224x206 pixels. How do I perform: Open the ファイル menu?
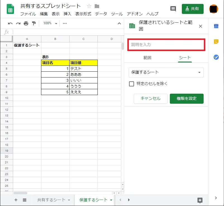coord(28,14)
